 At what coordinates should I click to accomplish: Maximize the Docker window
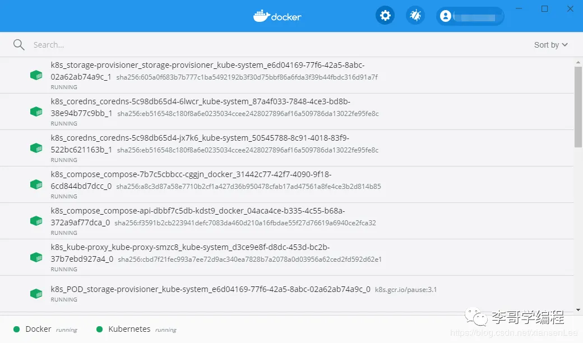(x=545, y=8)
